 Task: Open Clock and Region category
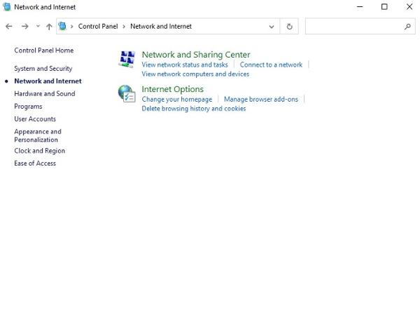click(40, 151)
